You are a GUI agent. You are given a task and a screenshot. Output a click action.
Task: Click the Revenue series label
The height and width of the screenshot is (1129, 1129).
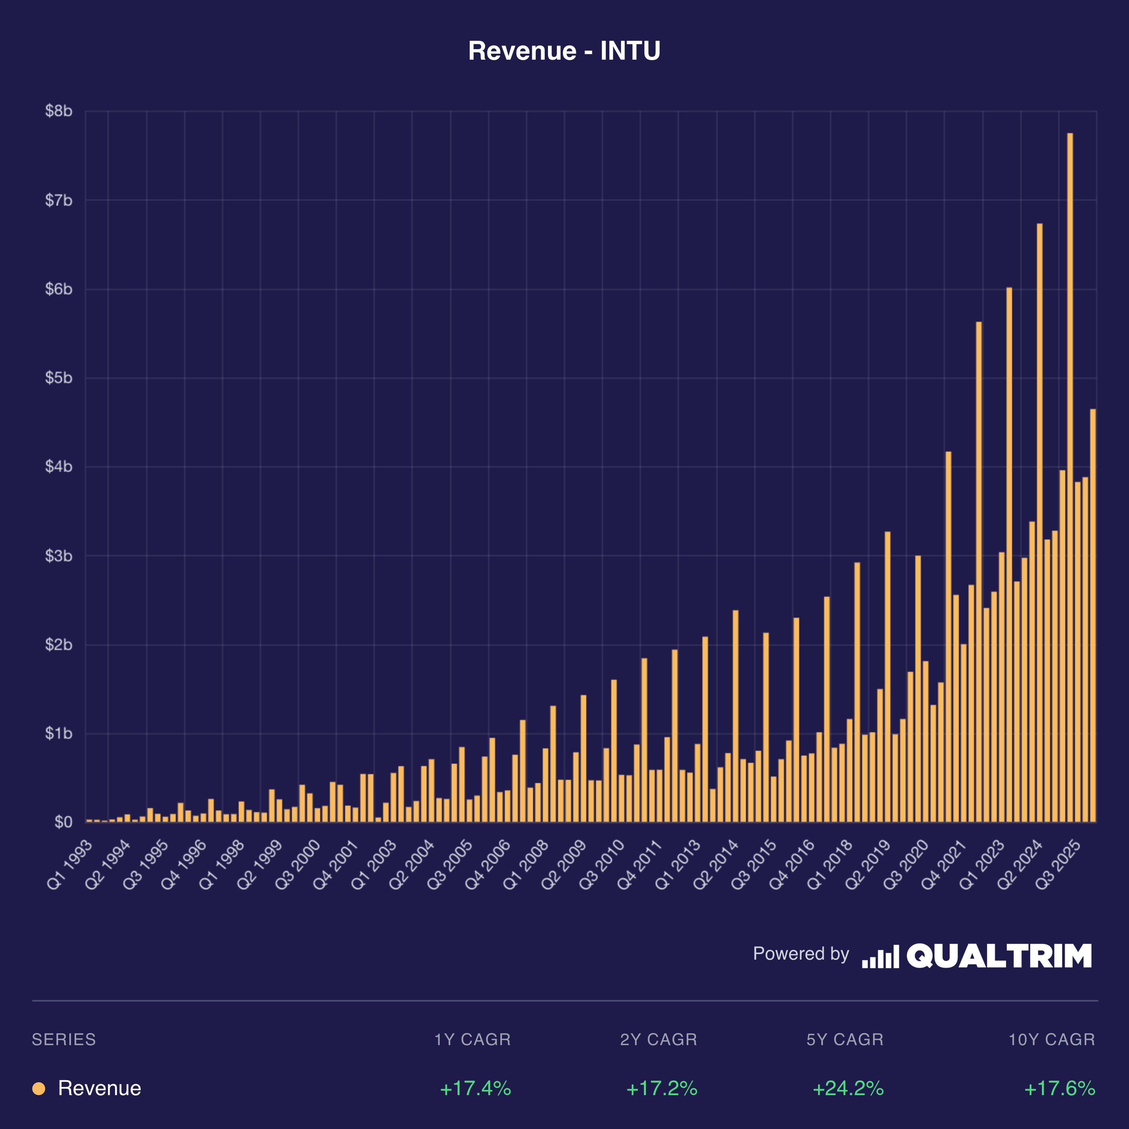pyautogui.click(x=99, y=1089)
